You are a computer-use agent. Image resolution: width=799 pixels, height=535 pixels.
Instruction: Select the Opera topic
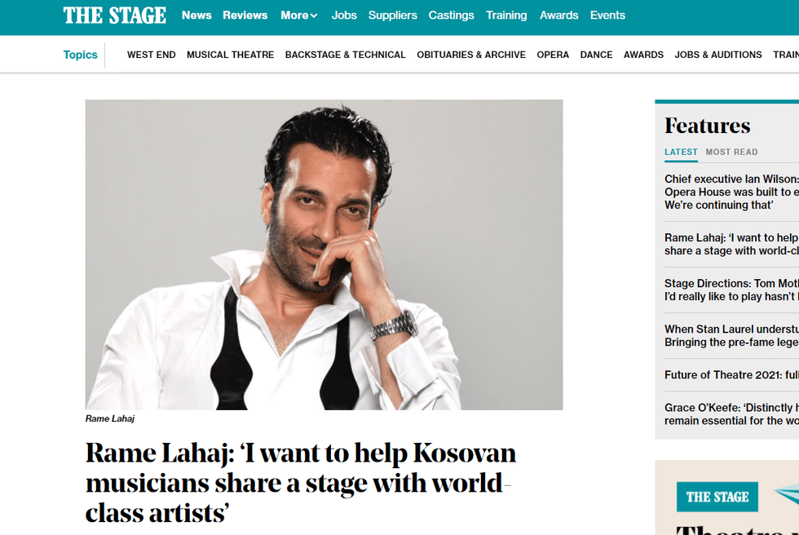[x=553, y=55]
